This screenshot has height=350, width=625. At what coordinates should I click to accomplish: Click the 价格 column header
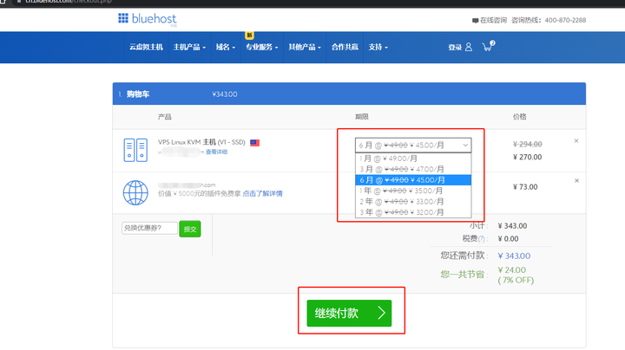519,117
